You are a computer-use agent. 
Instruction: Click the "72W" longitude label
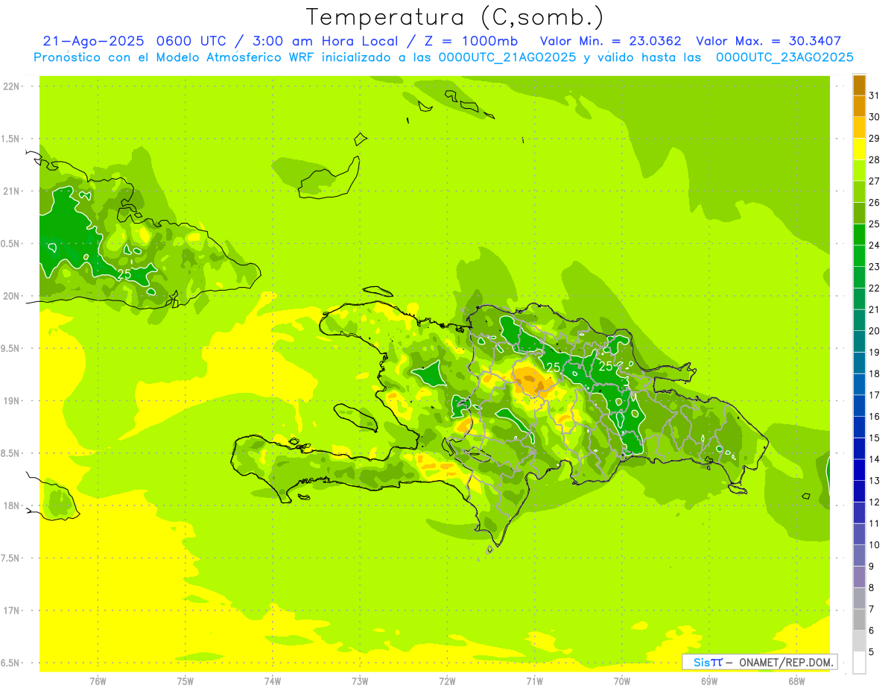tap(447, 681)
